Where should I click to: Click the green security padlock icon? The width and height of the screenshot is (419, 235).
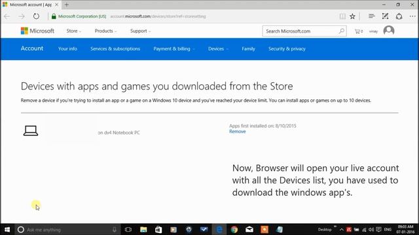[x=54, y=16]
